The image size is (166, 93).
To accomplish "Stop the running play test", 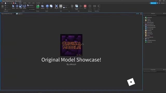I will [x=85, y=6].
